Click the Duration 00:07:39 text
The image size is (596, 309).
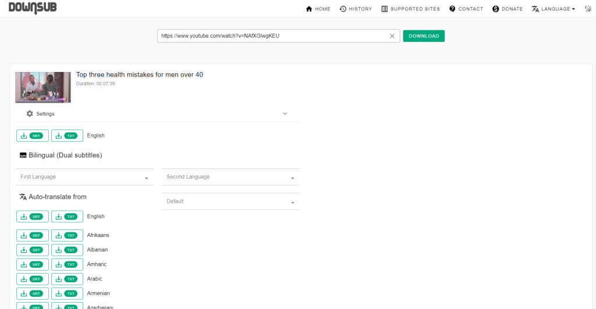click(95, 84)
